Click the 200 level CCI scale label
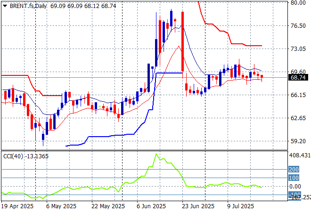 pyautogui.click(x=295, y=169)
